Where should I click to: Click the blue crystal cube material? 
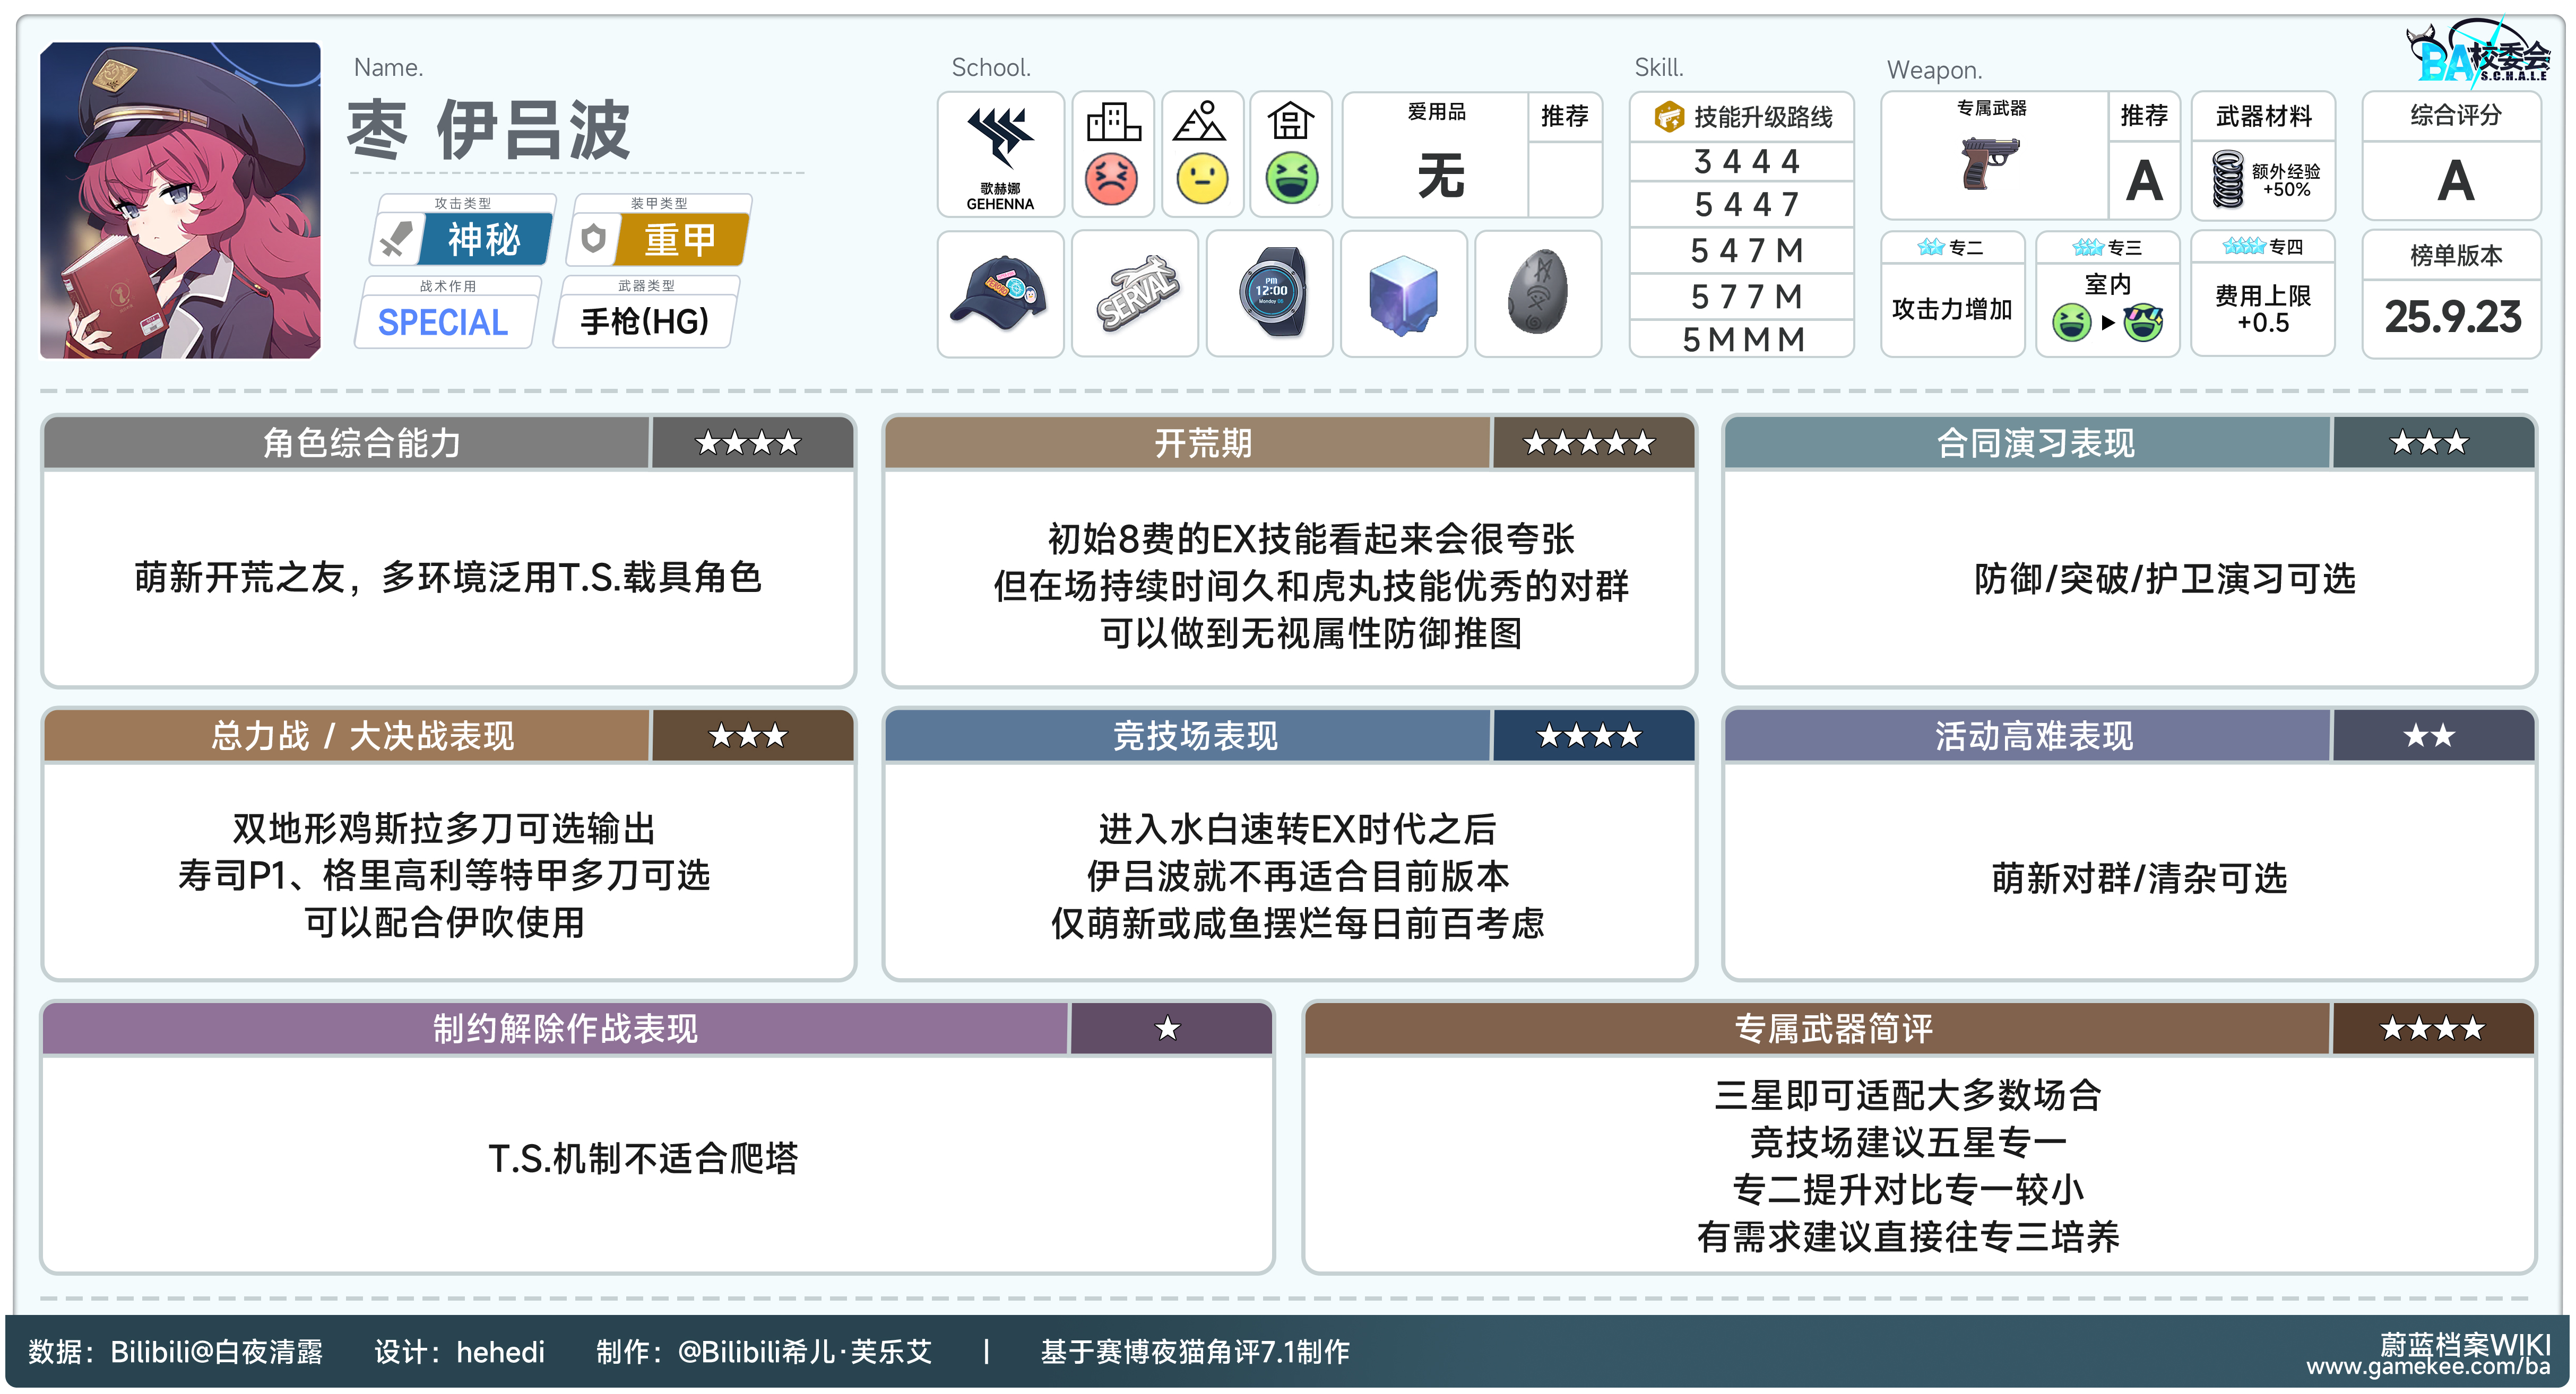point(1403,293)
